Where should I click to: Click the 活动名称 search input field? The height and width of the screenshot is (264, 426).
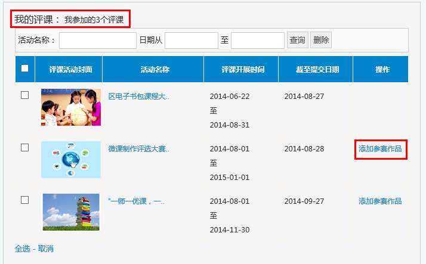(98, 41)
